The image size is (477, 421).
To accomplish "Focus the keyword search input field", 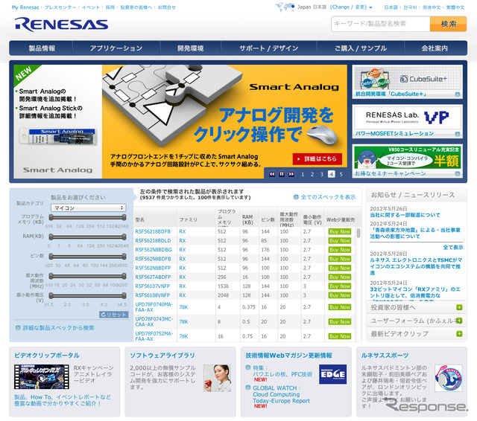I will [381, 24].
